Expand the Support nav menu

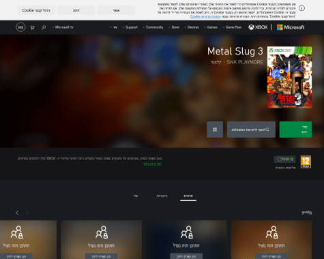pos(130,27)
